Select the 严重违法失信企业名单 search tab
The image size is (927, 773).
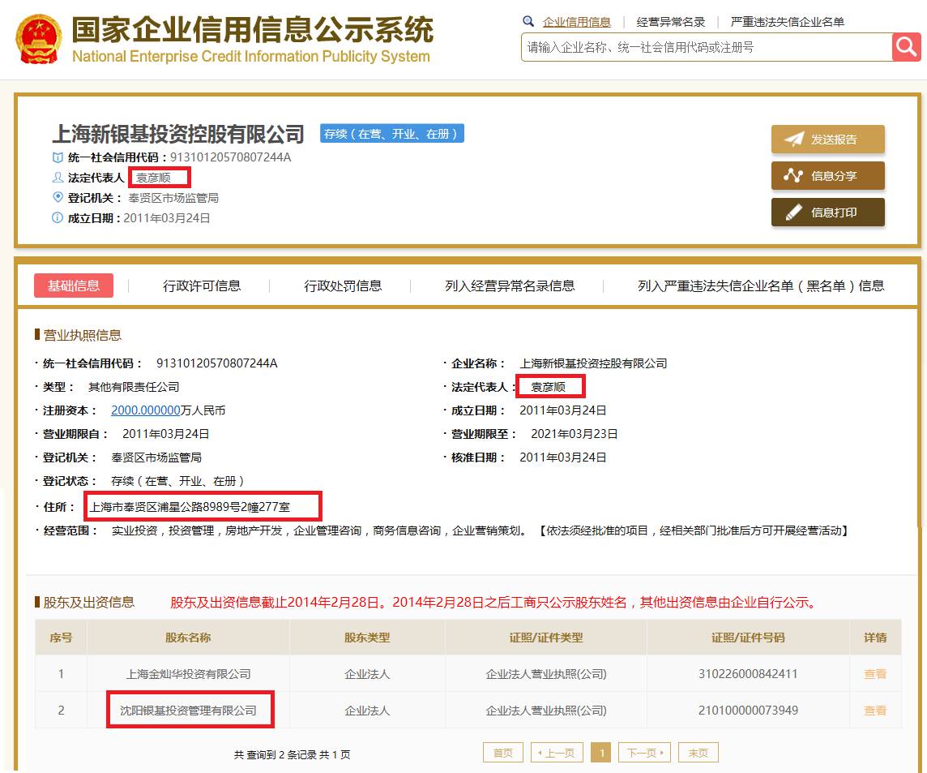point(787,22)
